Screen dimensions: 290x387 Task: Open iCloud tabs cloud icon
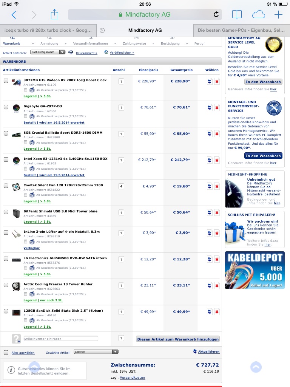coord(258,15)
